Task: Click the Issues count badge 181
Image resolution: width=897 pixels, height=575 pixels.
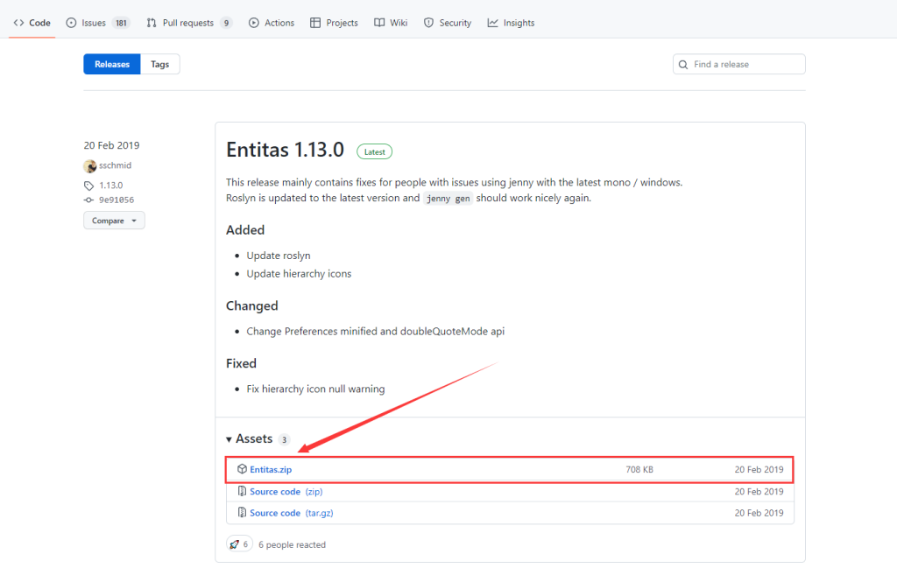Action: point(121,23)
